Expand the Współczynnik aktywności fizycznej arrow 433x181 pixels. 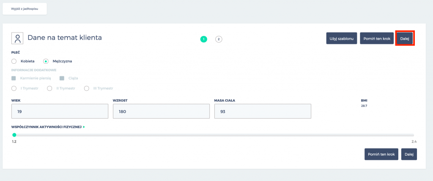[x=84, y=127]
